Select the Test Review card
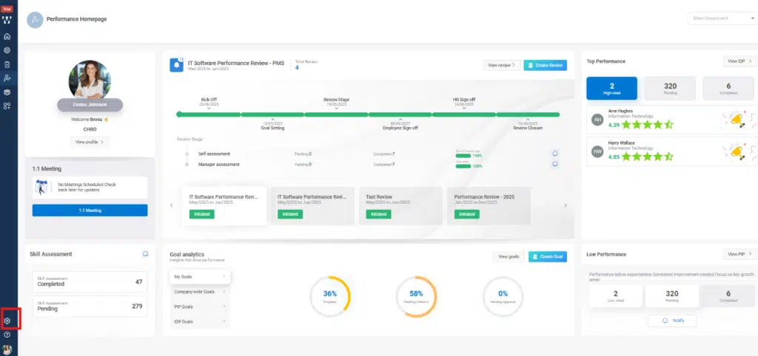 [x=400, y=206]
